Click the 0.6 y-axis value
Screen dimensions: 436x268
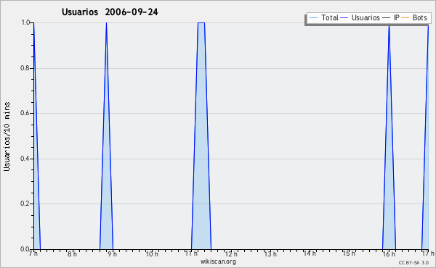(25, 113)
